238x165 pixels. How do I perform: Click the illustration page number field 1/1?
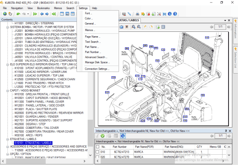(x=221, y=27)
